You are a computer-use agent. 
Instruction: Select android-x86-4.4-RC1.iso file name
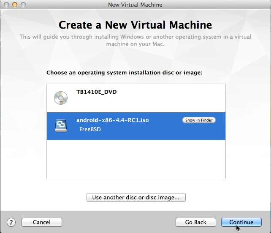pyautogui.click(x=113, y=120)
